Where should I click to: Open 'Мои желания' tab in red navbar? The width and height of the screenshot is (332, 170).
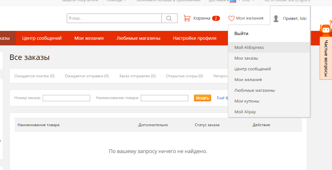pyautogui.click(x=89, y=38)
